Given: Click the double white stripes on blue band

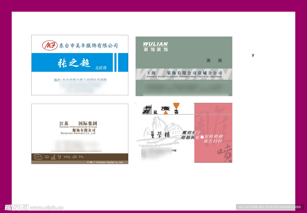Looking at the screenshot, I should coord(117,62).
